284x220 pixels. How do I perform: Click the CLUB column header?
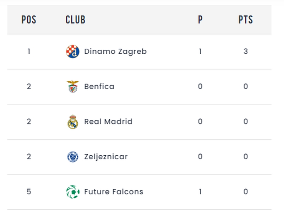click(x=75, y=20)
